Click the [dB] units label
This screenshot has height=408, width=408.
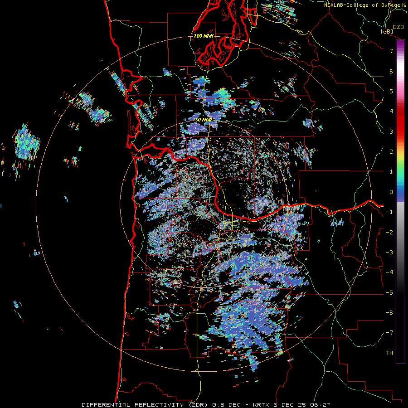(387, 31)
